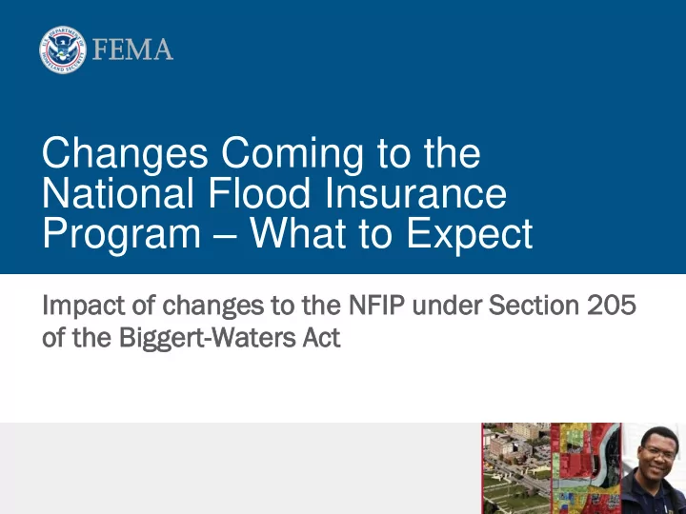Click the word 'Program' in the title
This screenshot has width=686, height=514.
122,236
